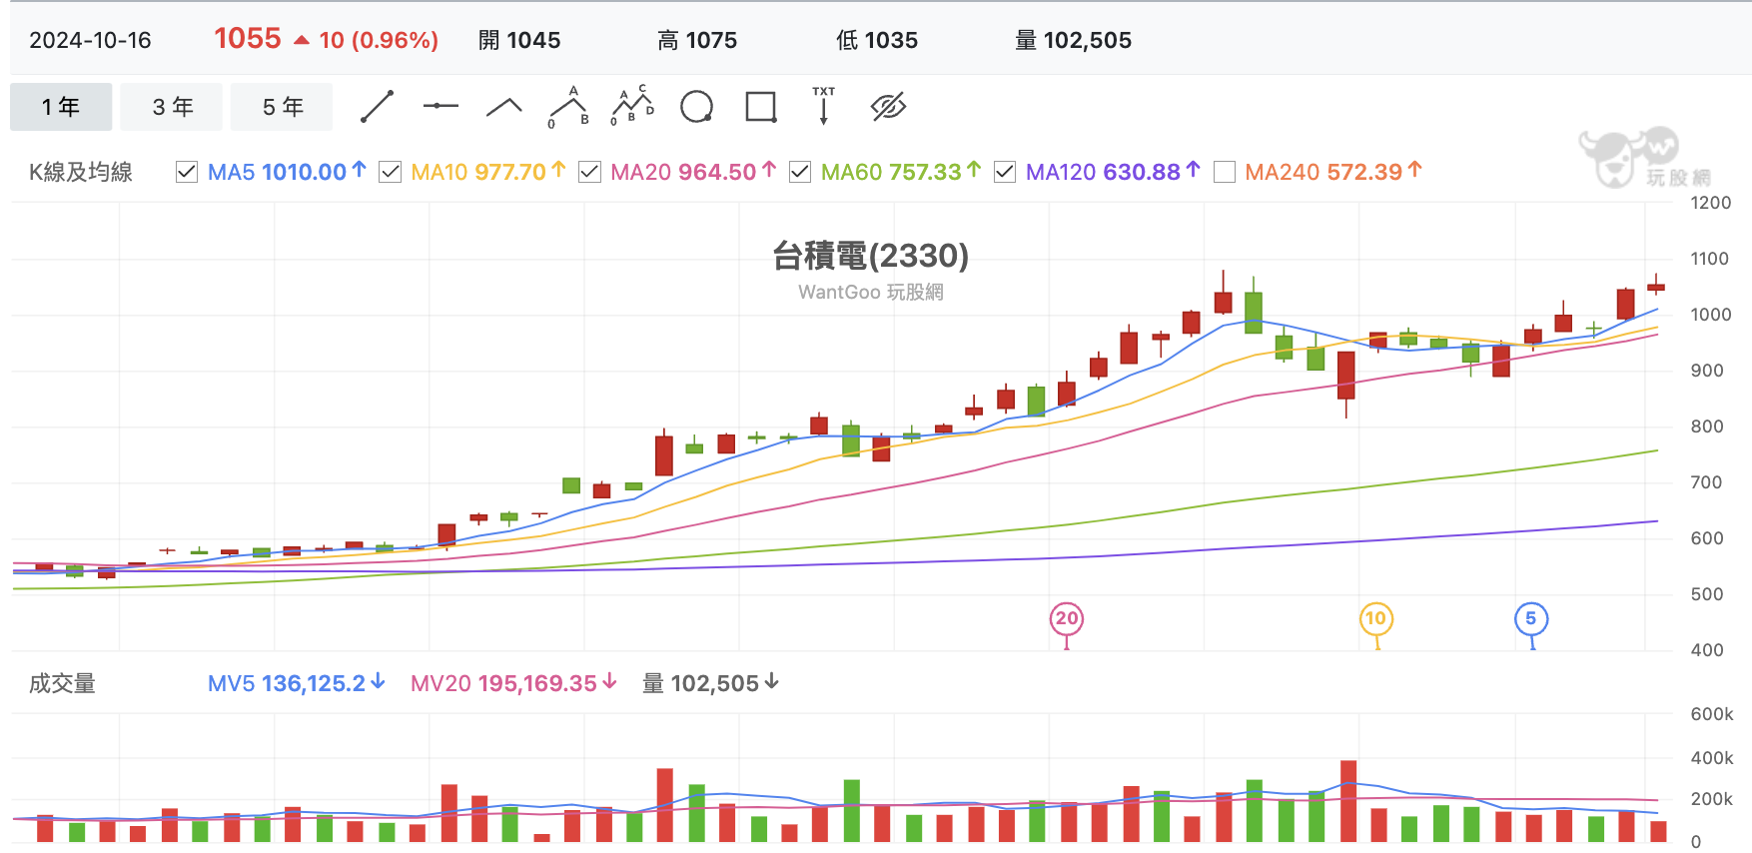The width and height of the screenshot is (1752, 853).
Task: Pick the 0-A-B-C-D wave pattern tool
Action: (x=632, y=106)
